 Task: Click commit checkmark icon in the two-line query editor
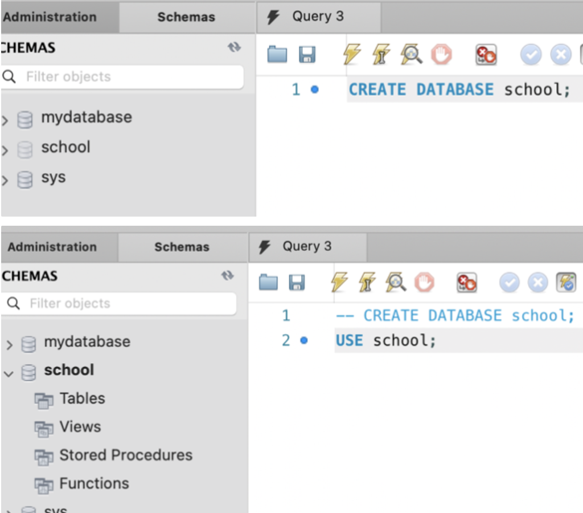click(509, 282)
